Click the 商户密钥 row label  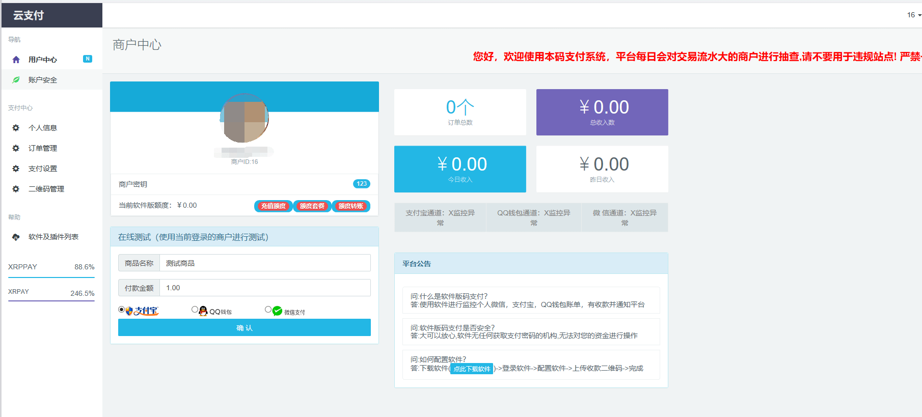(x=133, y=184)
